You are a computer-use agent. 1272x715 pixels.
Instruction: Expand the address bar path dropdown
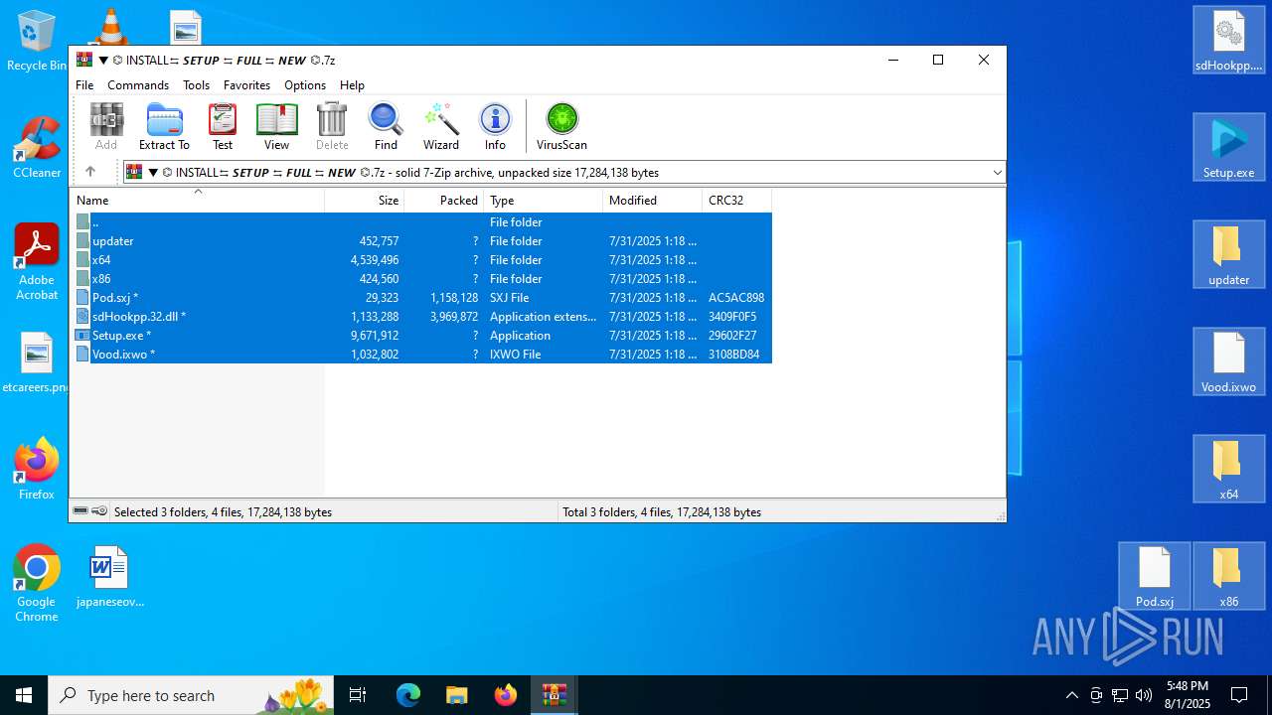point(997,172)
